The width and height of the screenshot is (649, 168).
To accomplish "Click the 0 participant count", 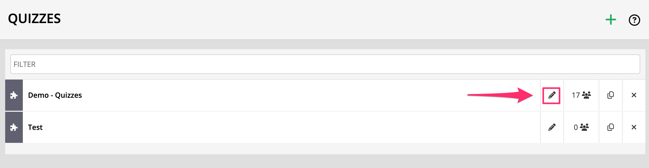I will tap(576, 128).
